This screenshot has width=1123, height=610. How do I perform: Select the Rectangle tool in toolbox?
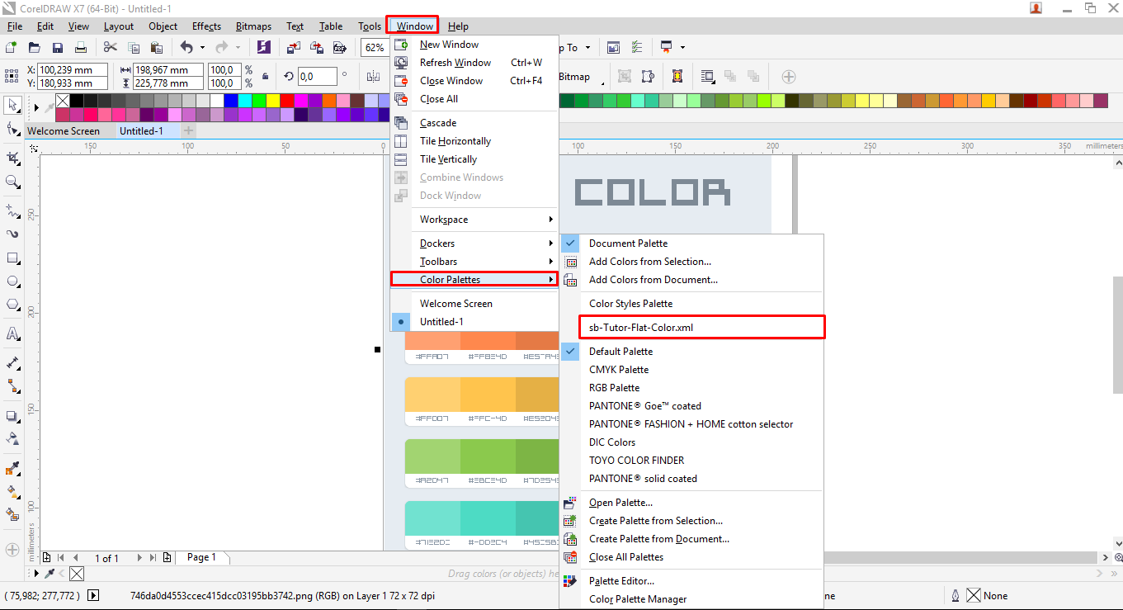12,258
